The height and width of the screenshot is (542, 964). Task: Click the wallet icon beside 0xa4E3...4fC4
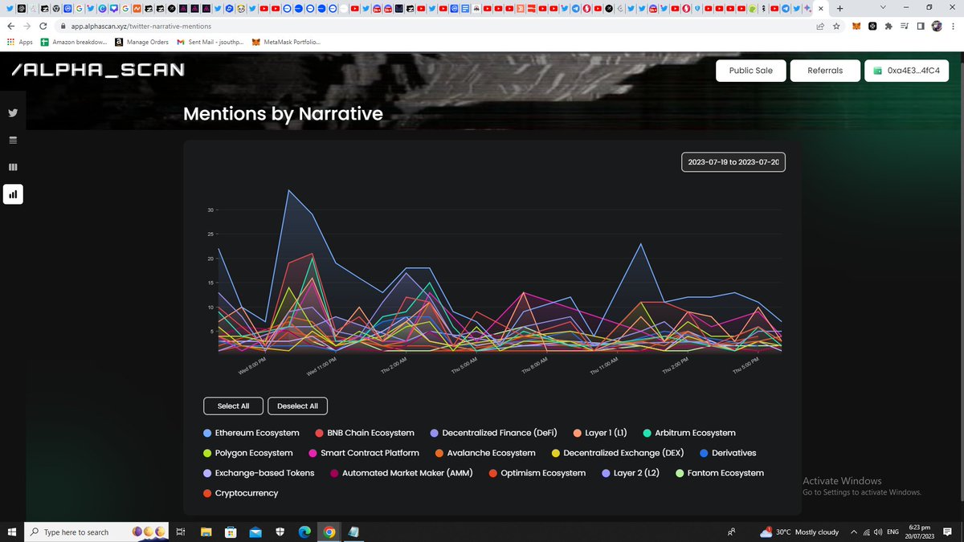(x=876, y=70)
